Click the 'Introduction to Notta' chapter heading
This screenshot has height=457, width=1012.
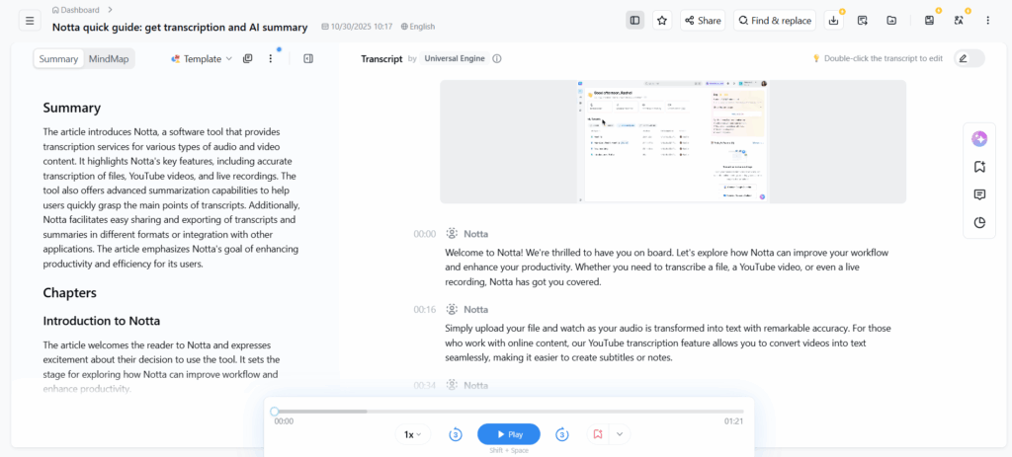(102, 321)
